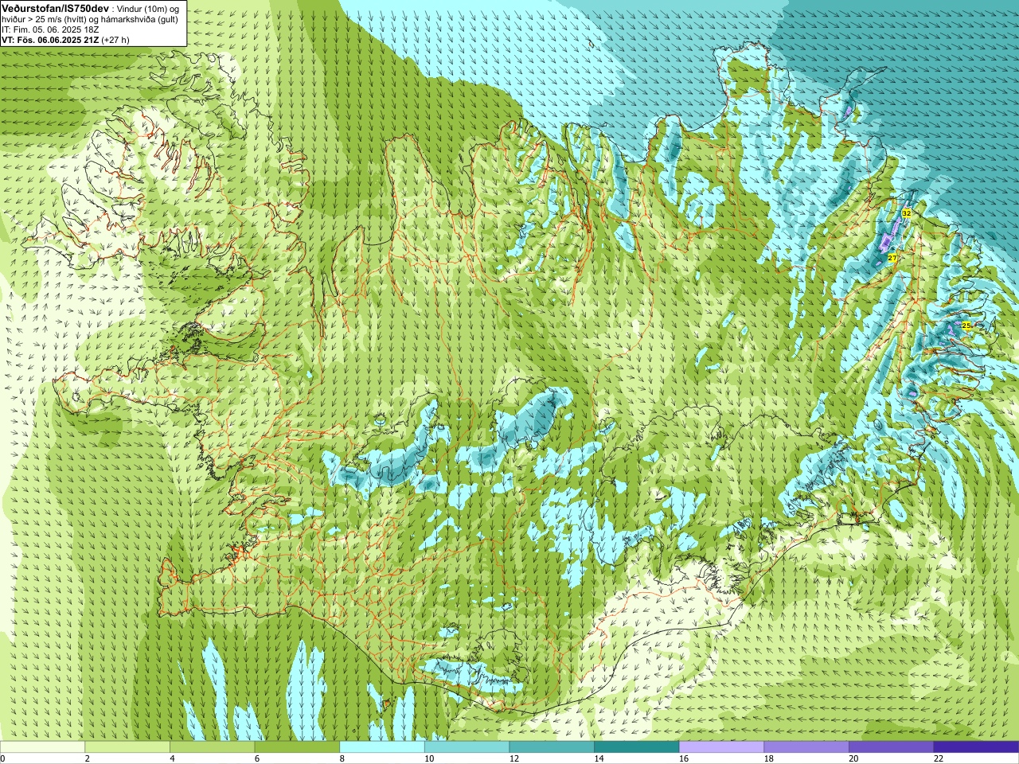Click the 20–22 m/s purple legend swatch

892,747
